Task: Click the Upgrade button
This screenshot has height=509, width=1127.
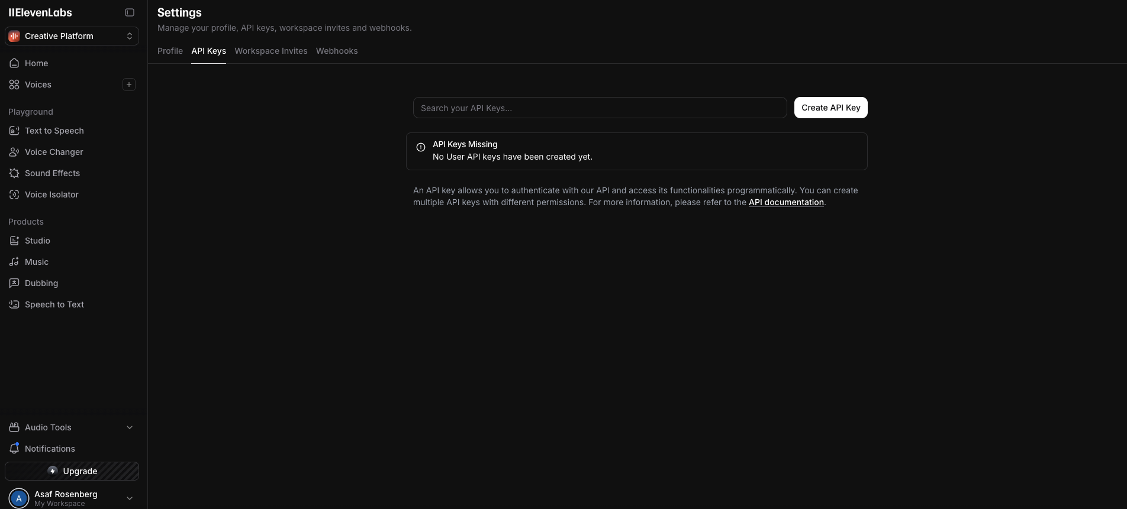Action: 72,471
